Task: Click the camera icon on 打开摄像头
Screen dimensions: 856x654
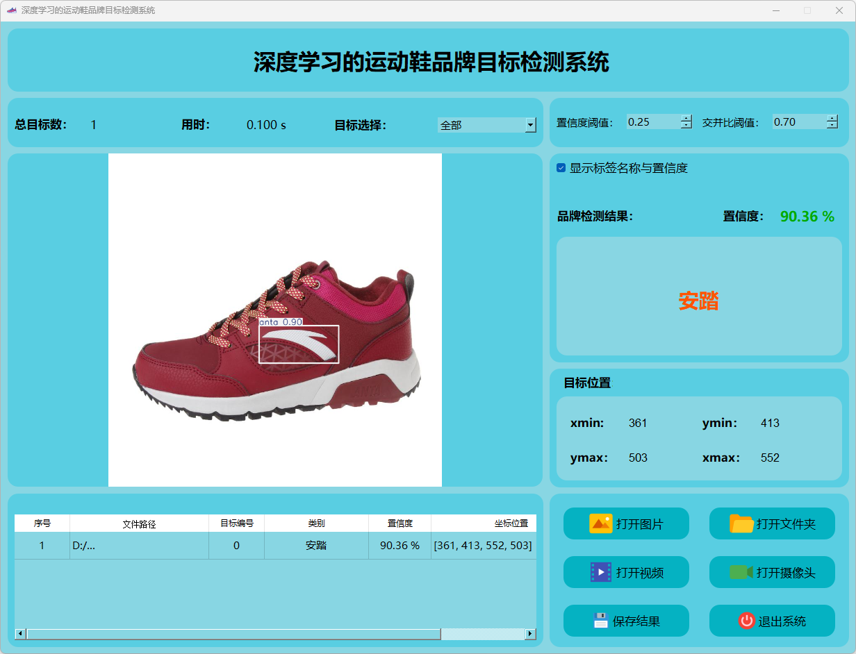Action: click(x=741, y=572)
